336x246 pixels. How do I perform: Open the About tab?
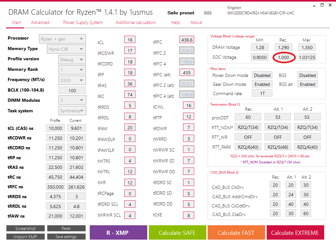196,22
